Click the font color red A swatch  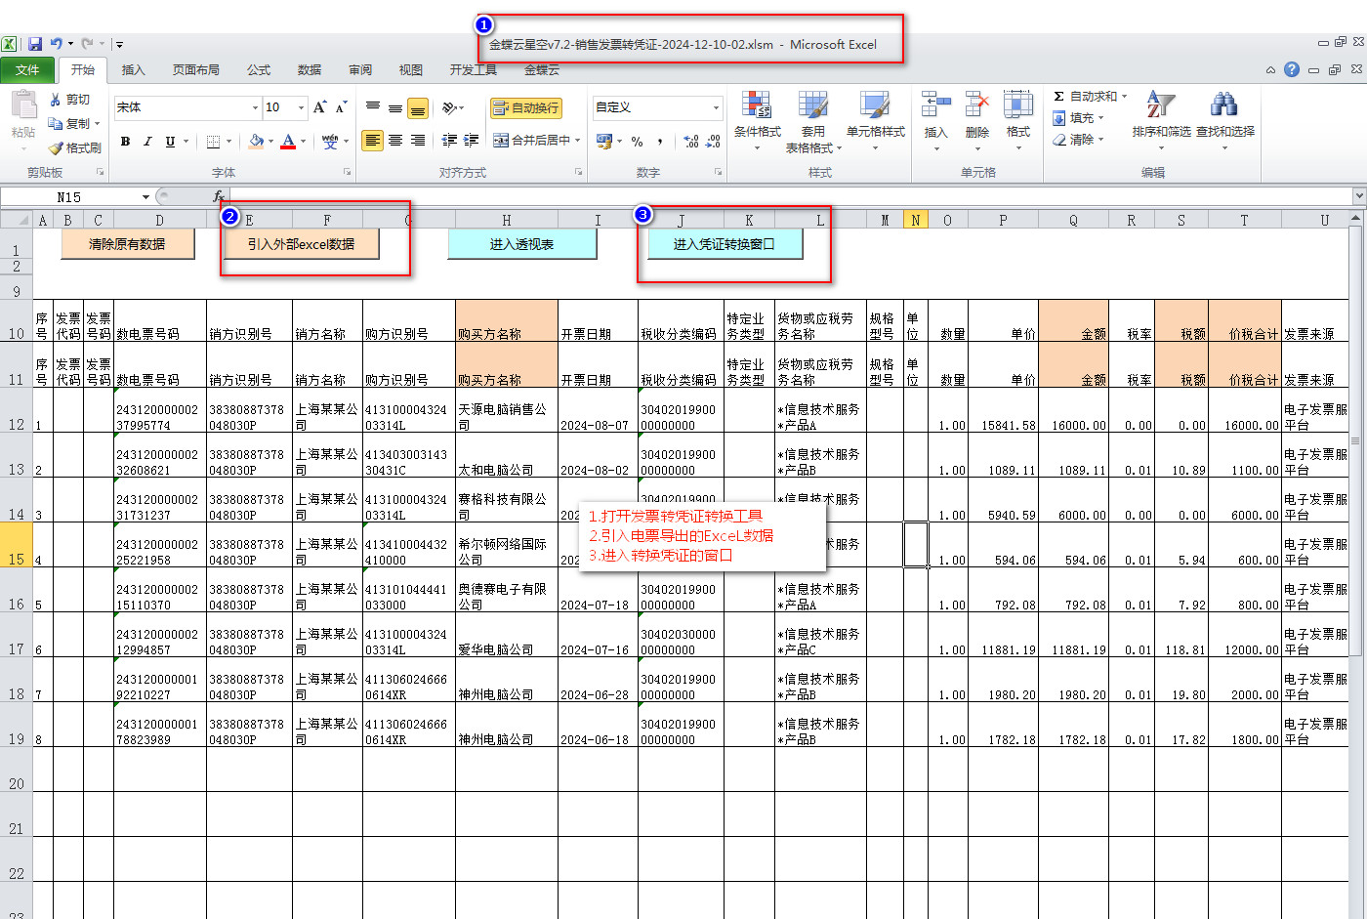[288, 142]
